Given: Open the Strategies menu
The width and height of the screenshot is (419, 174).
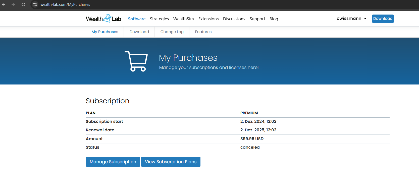Looking at the screenshot, I should [x=159, y=19].
